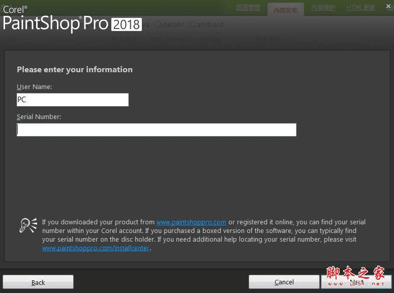This screenshot has width=394, height=293.
Task: Focus the Serial Number input field
Action: (x=156, y=130)
